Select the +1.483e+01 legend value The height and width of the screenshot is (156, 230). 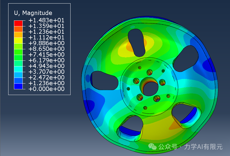pyautogui.click(x=46, y=20)
